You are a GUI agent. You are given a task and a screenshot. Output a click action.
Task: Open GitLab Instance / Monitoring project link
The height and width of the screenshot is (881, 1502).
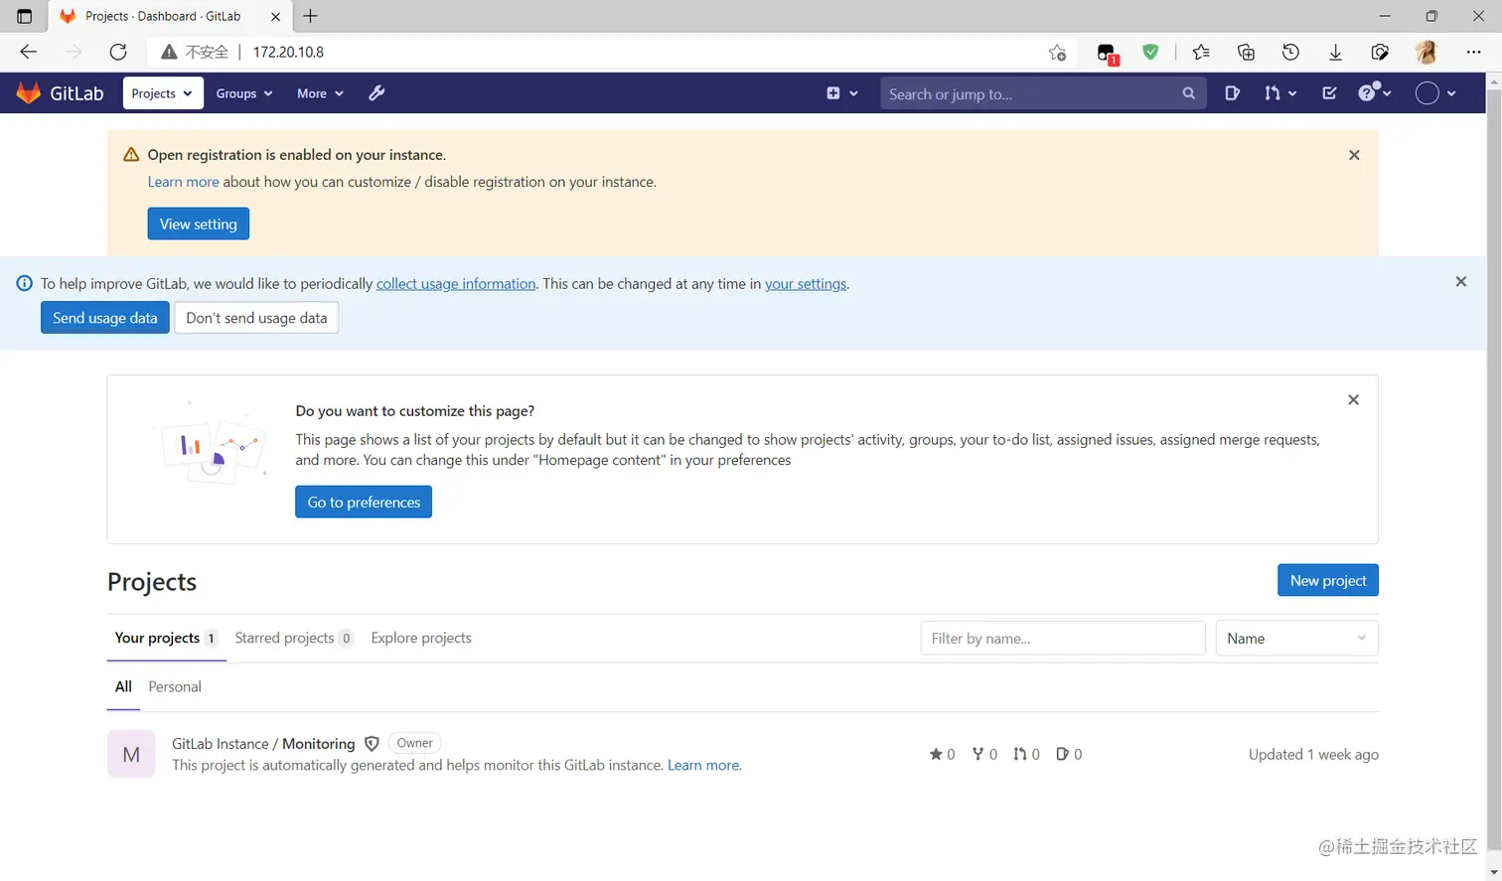pyautogui.click(x=263, y=743)
